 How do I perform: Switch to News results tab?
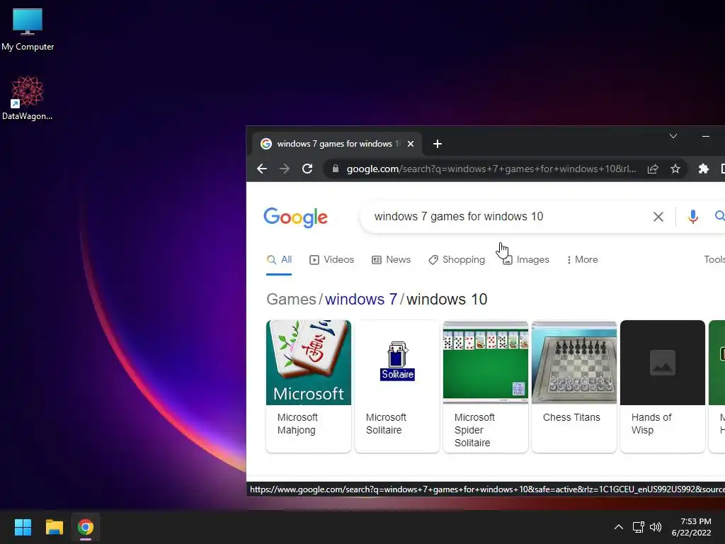[391, 260]
